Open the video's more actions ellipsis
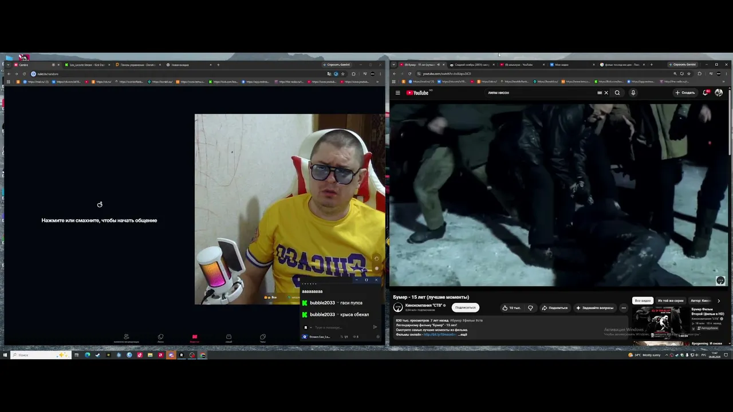Screen dimensions: 733x412 coord(624,308)
